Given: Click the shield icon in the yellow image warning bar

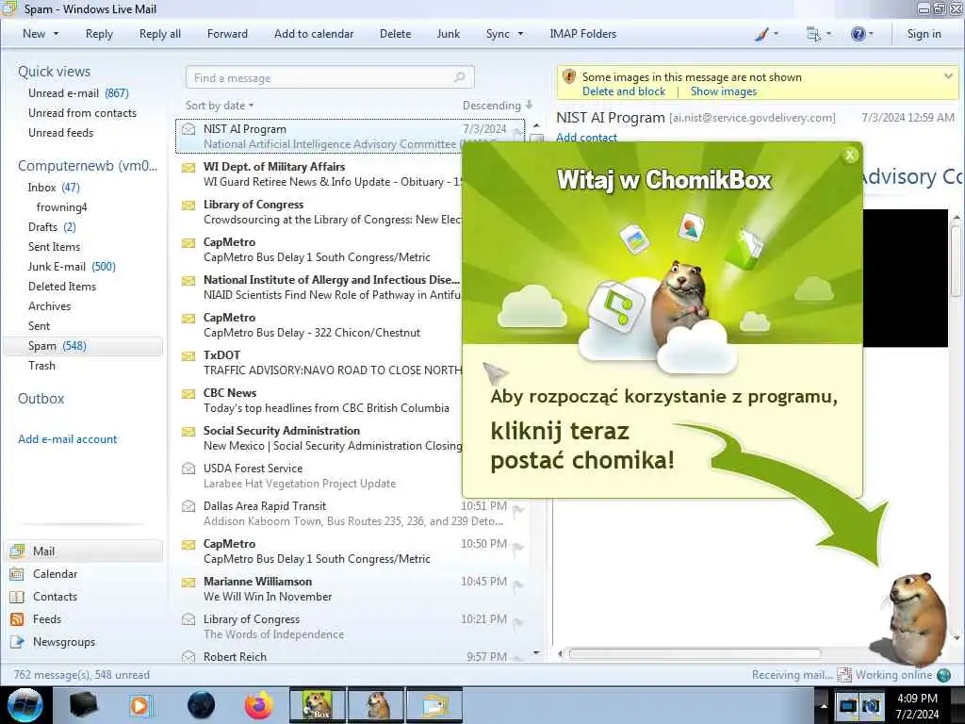Looking at the screenshot, I should tap(569, 77).
